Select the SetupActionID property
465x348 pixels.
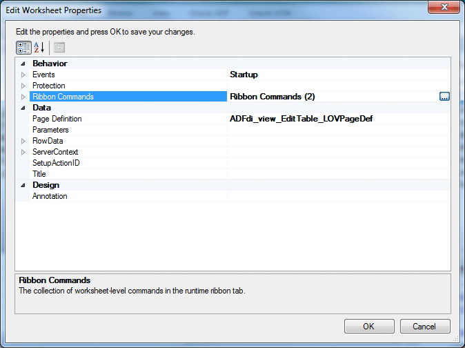pyautogui.click(x=128, y=163)
